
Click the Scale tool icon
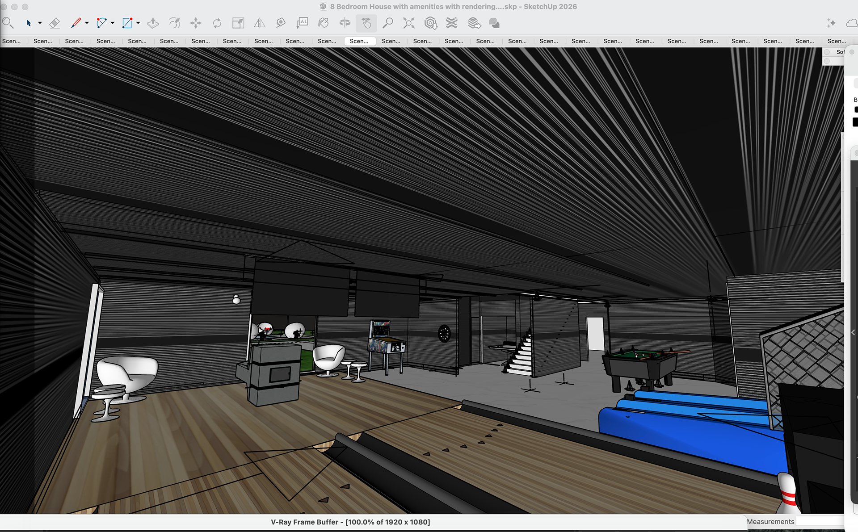(238, 23)
